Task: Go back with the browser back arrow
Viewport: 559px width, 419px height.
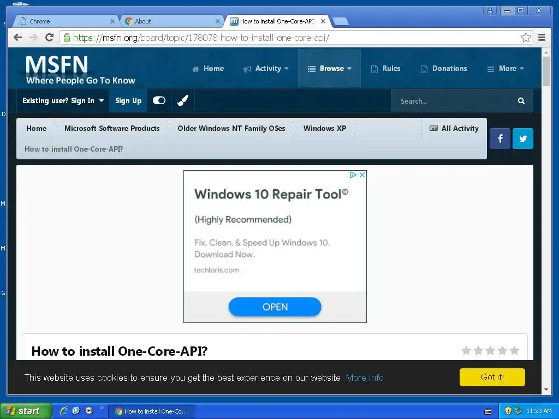Action: click(x=17, y=38)
